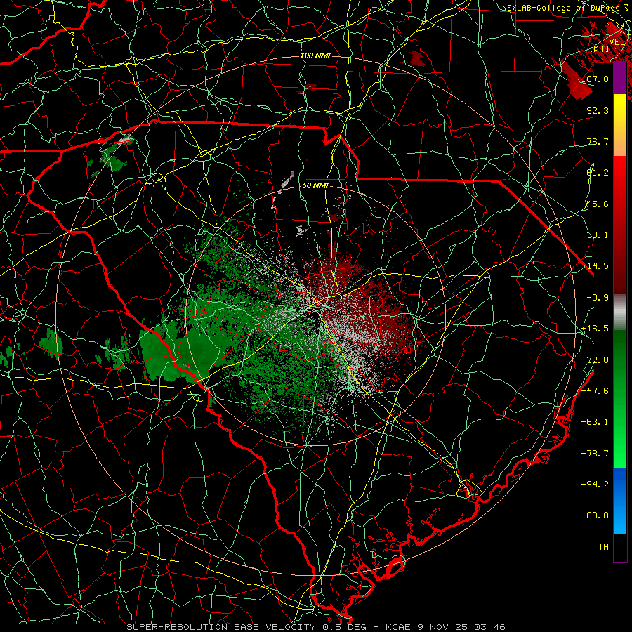This screenshot has width=632, height=632.
Task: Click the 50 NMI range ring label
Action: tap(315, 186)
